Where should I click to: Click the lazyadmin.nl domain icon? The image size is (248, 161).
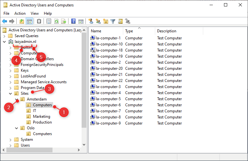coord(11,42)
